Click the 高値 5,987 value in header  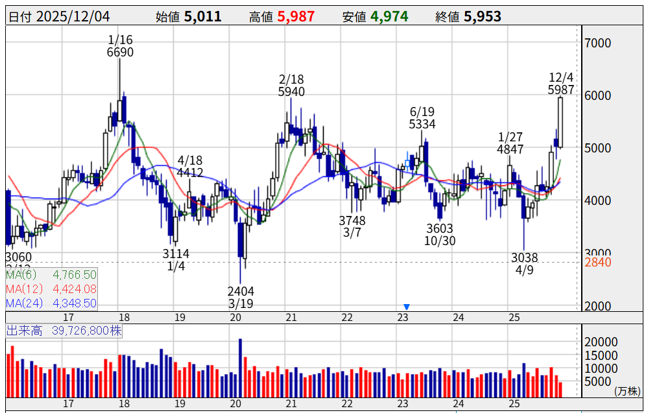pyautogui.click(x=297, y=17)
